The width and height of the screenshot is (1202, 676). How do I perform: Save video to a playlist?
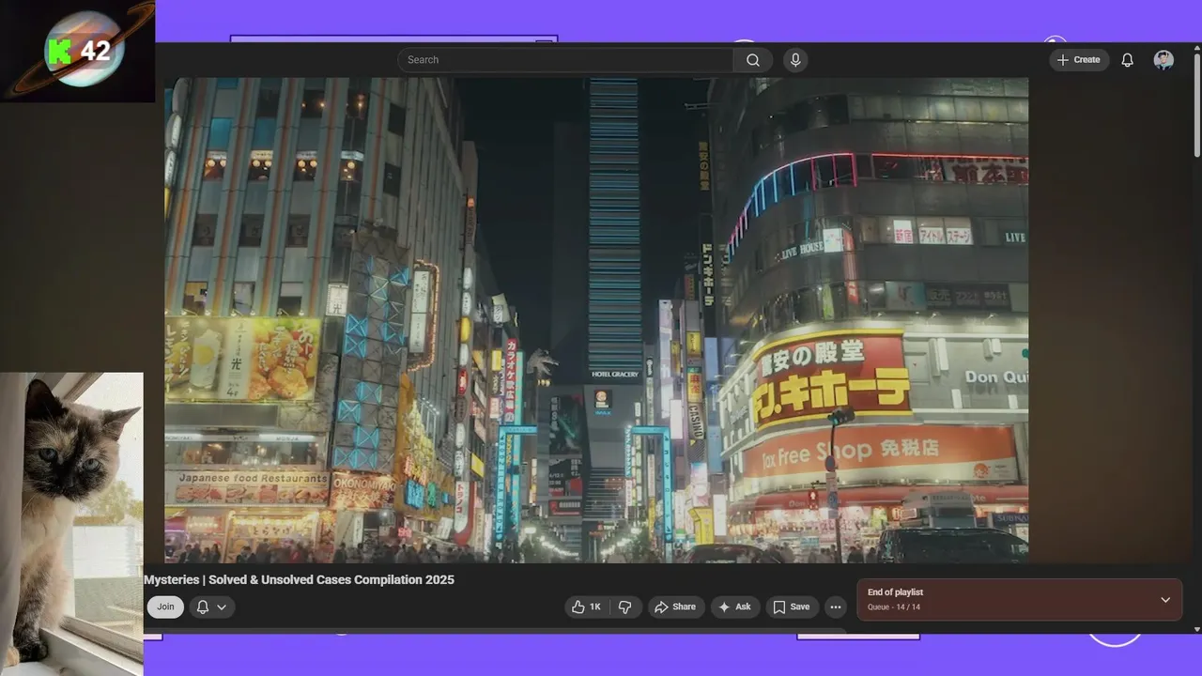[792, 607]
